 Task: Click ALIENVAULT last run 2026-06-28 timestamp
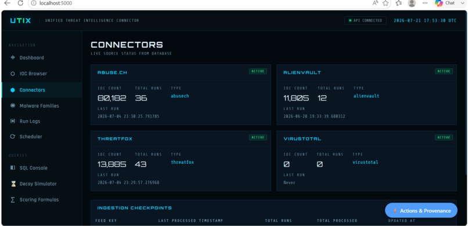click(314, 116)
